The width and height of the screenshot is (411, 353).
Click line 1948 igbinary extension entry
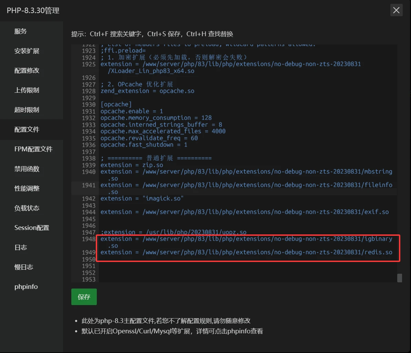tap(246, 242)
